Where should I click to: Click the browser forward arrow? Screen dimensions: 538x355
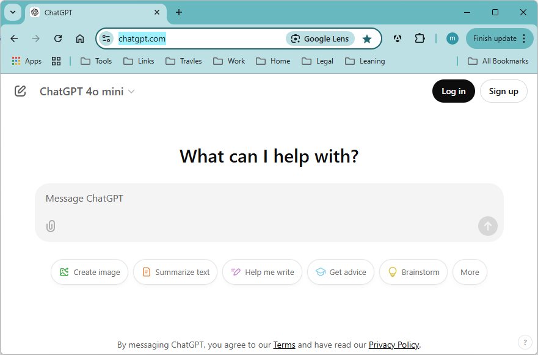point(35,38)
